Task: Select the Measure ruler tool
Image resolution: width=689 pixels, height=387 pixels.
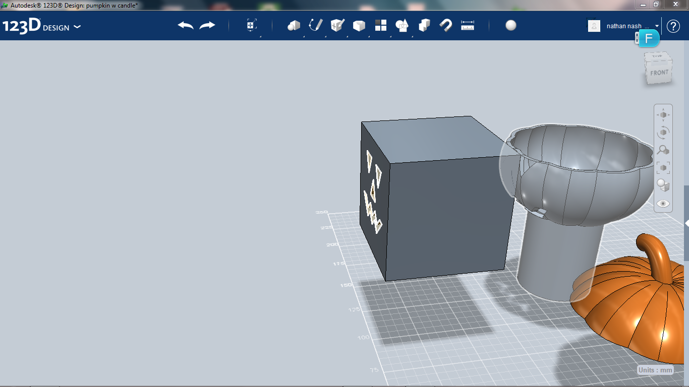Action: (x=468, y=26)
